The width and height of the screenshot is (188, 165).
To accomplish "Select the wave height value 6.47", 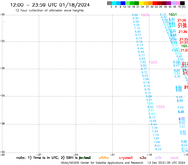I will point(176,65).
